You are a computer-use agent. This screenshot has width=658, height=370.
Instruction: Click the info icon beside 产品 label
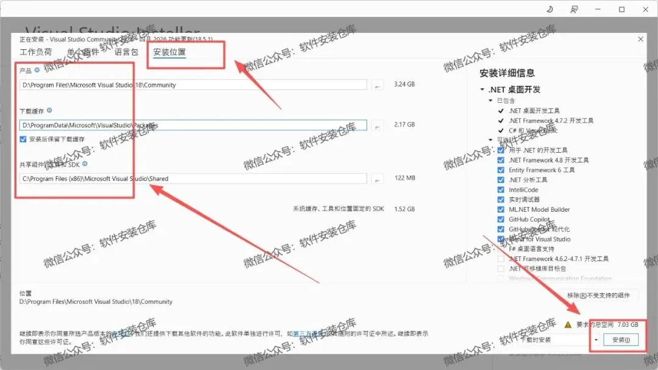37,70
